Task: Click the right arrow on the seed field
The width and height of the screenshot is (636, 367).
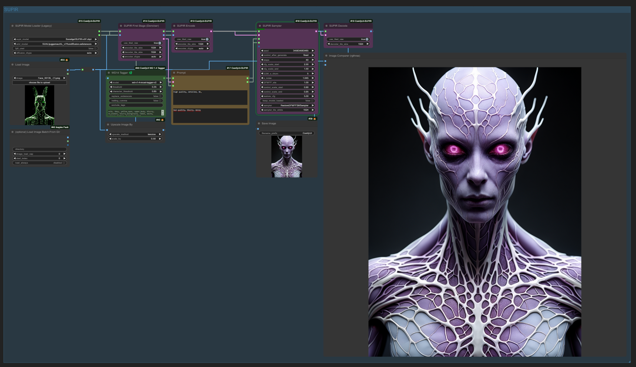Action: (313, 51)
